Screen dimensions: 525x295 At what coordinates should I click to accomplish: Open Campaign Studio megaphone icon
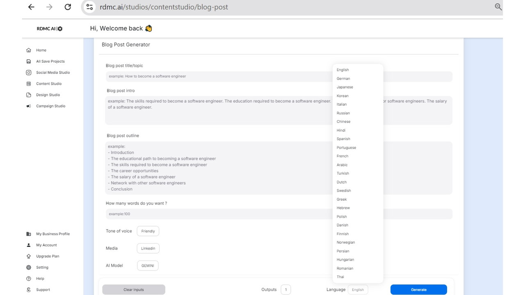[28, 106]
